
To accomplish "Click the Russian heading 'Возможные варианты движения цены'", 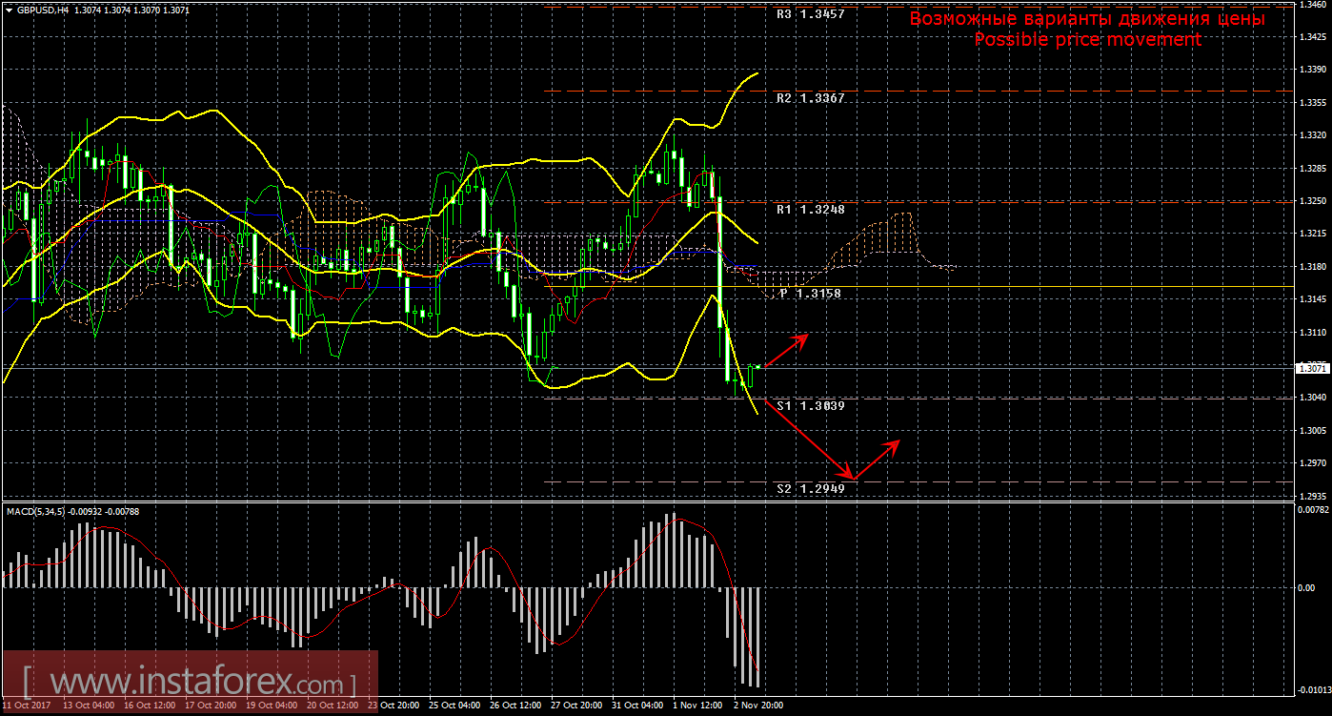I will (1087, 19).
